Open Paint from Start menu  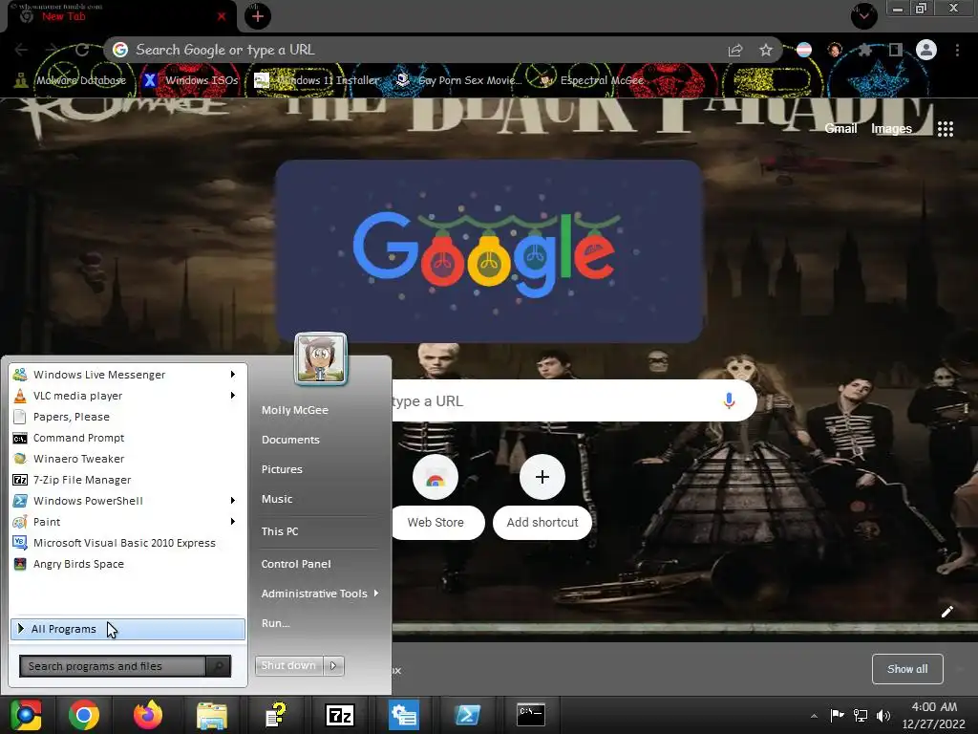tap(128, 522)
